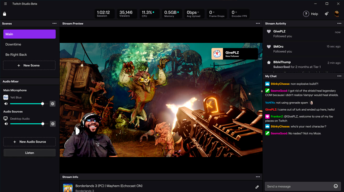Click SMOrc name in Stream Activity

278,46
